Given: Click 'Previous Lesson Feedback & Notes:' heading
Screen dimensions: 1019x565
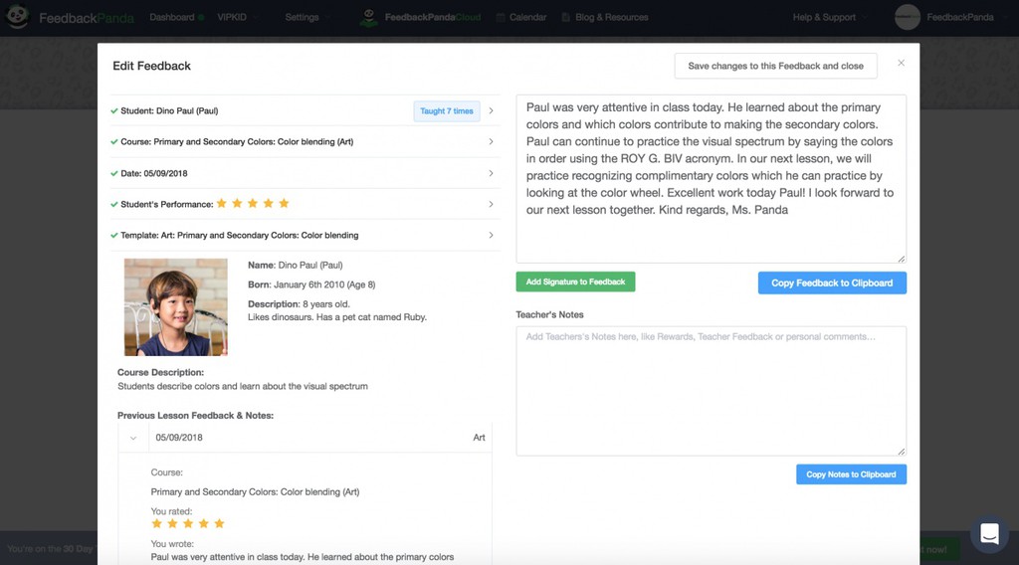Looking at the screenshot, I should (196, 416).
